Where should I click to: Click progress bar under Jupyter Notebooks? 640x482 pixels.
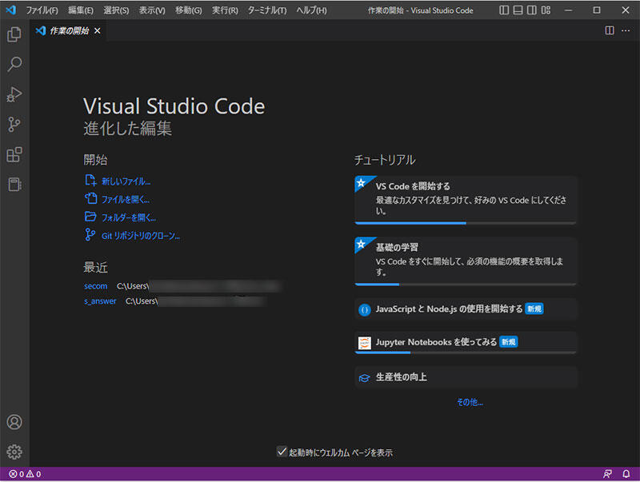tap(466, 353)
